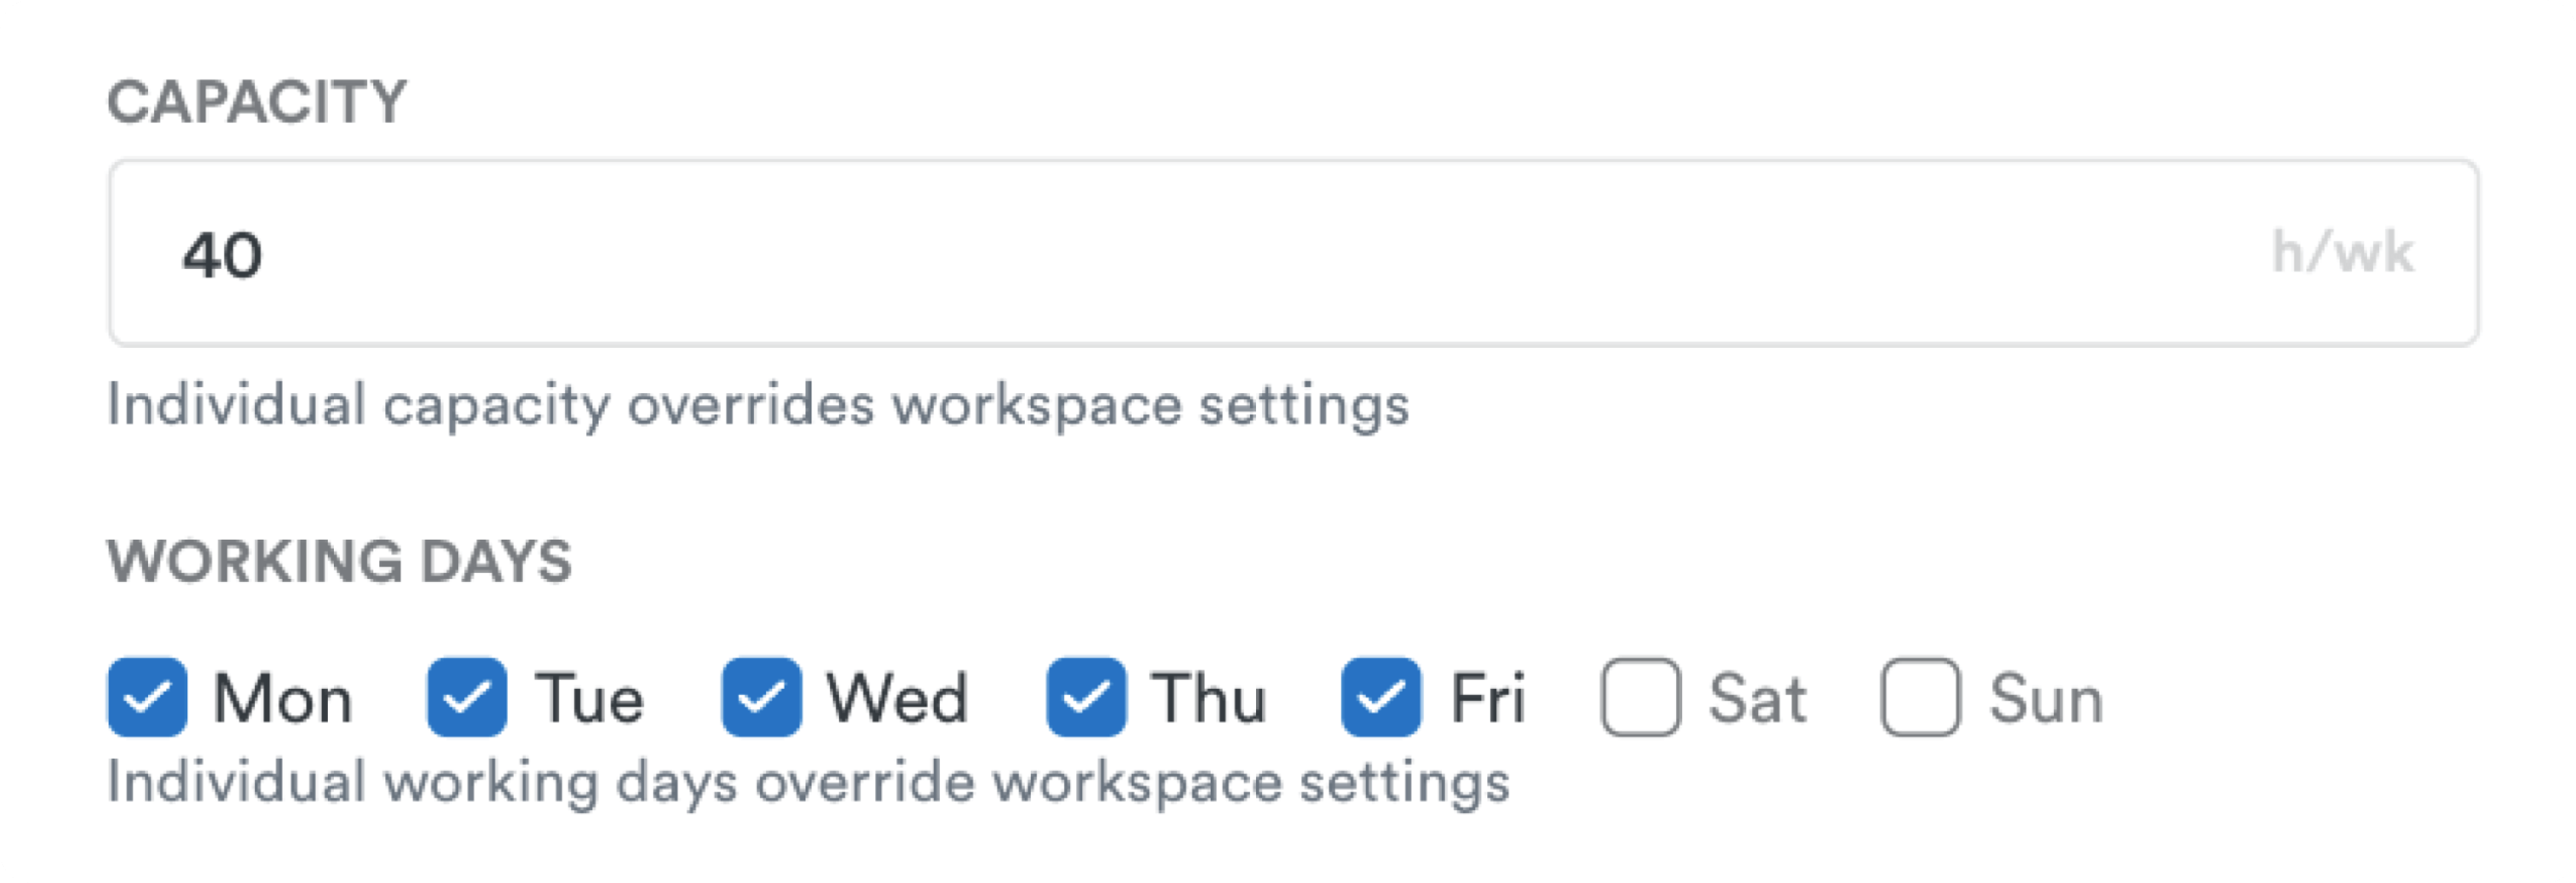
Task: Click the WORKING DAYS section heading
Action: pos(340,561)
